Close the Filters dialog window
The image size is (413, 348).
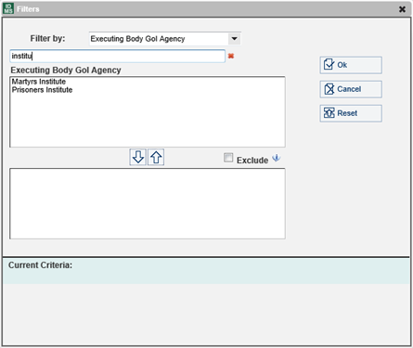(x=402, y=9)
